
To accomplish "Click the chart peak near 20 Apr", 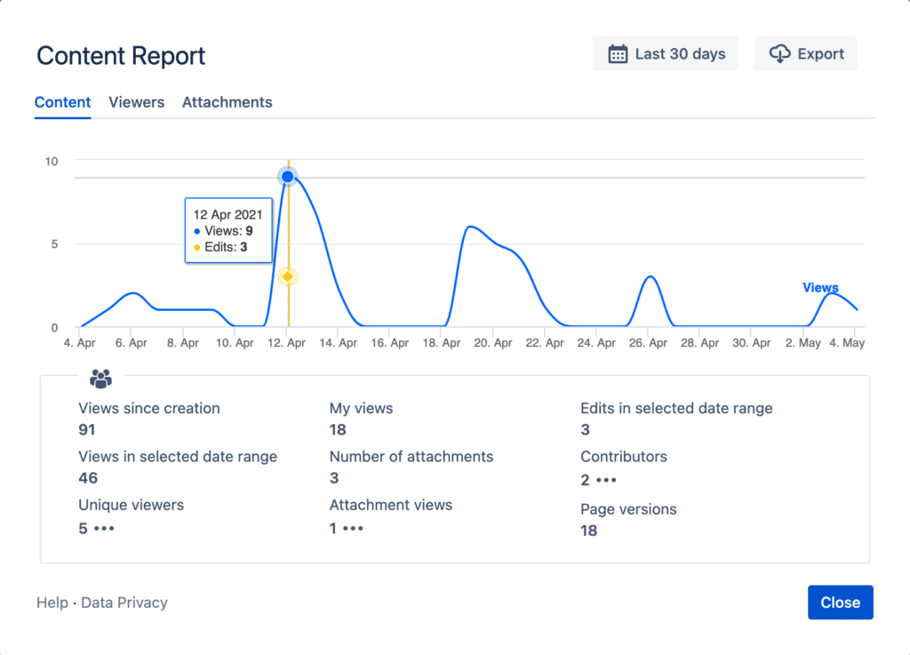I will coord(469,227).
